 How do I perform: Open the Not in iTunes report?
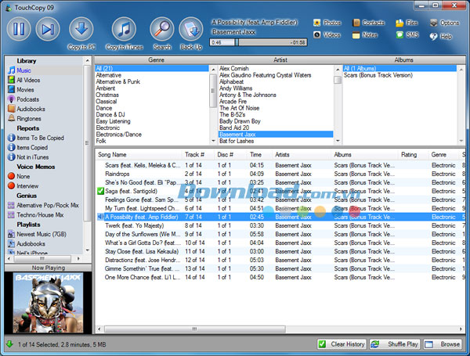[32, 157]
